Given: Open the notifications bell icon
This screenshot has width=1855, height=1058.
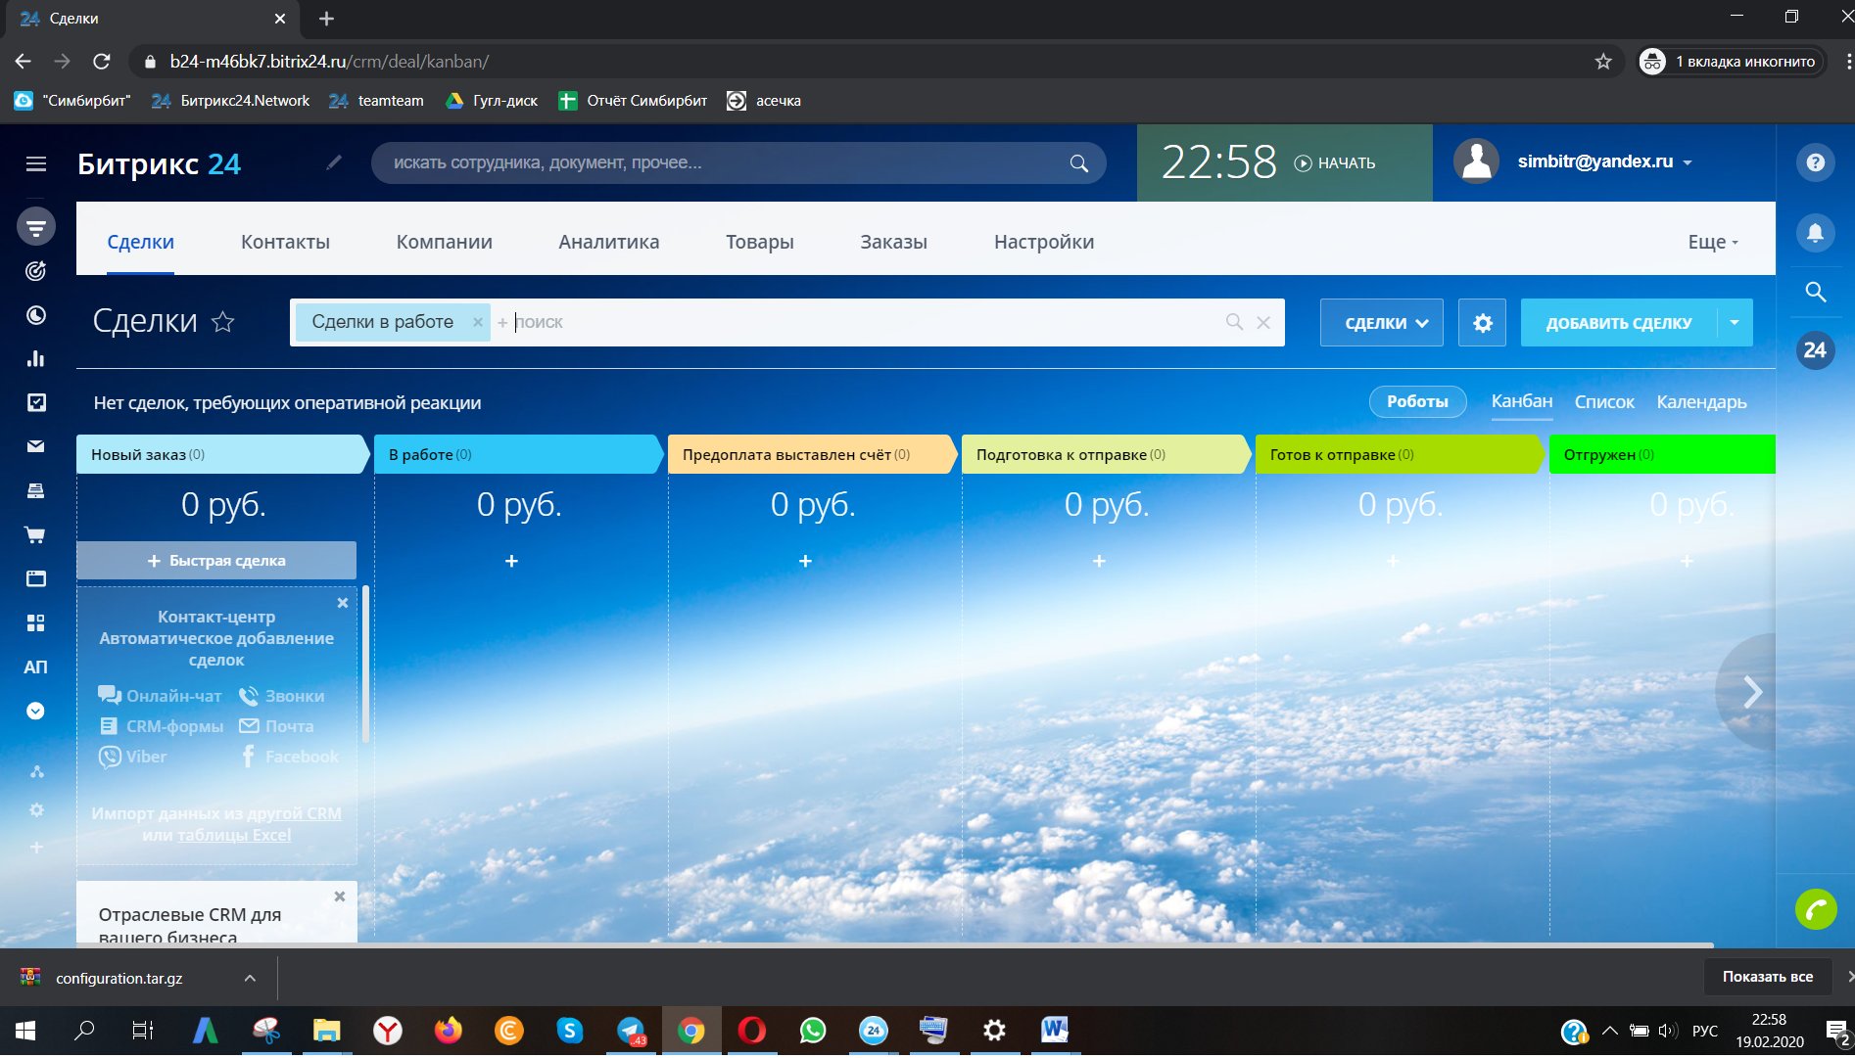Looking at the screenshot, I should click(x=1816, y=232).
